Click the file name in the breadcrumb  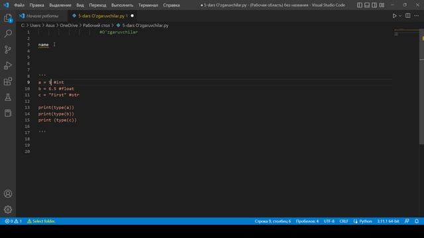pyautogui.click(x=145, y=25)
